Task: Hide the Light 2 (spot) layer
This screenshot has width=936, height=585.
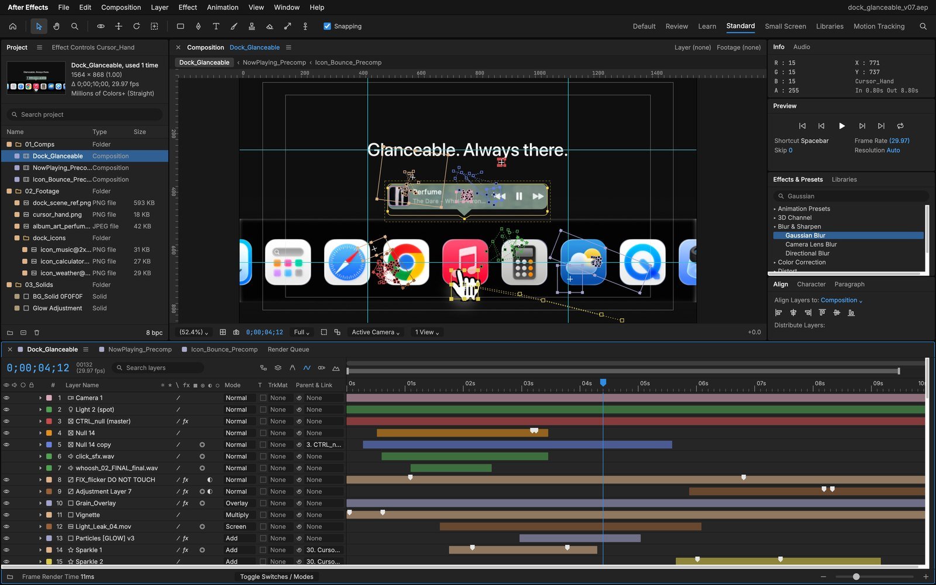Action: (6, 409)
